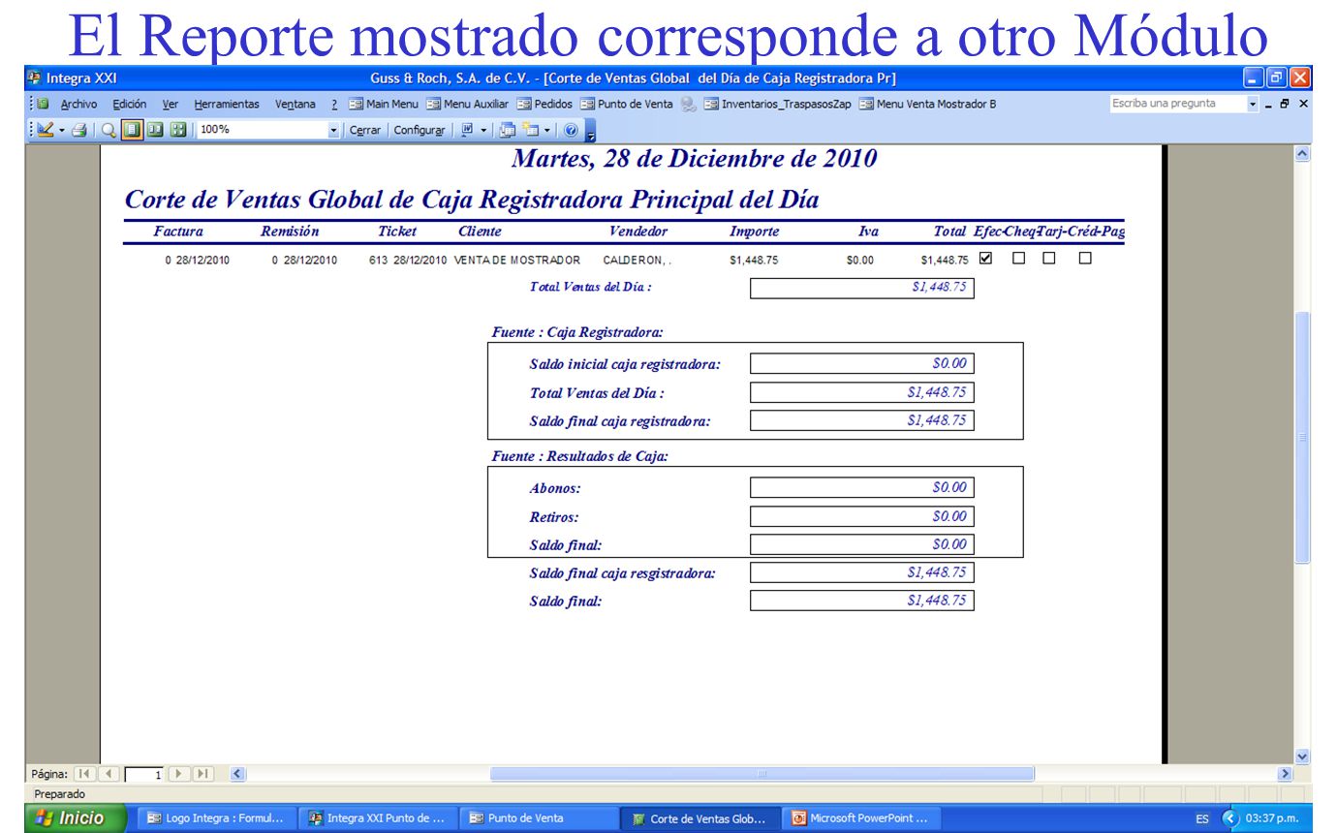Expand the 100% zoom dropdown
The width and height of the screenshot is (1337, 833).
click(335, 129)
